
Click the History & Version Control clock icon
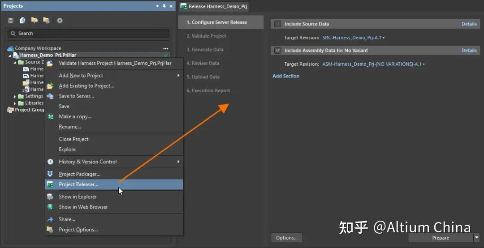pos(50,162)
